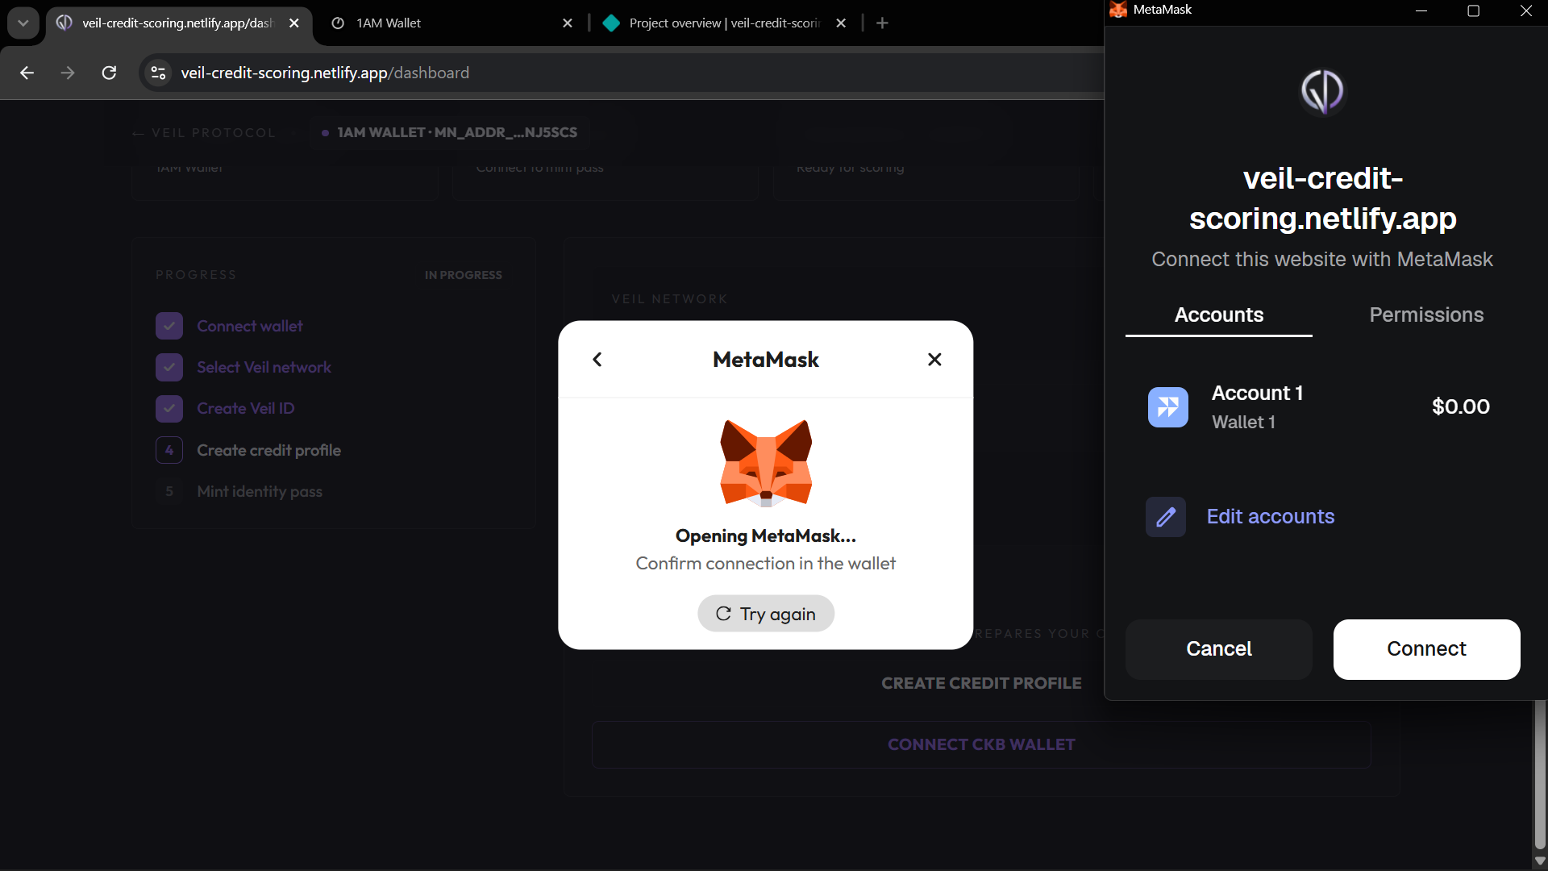Click the Account 1 avatar icon

(1167, 407)
